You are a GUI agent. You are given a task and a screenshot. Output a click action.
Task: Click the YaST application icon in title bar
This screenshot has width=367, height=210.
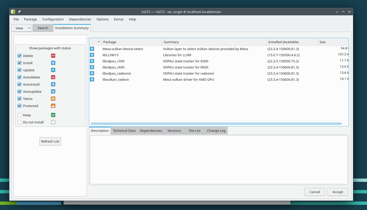(x=13, y=12)
